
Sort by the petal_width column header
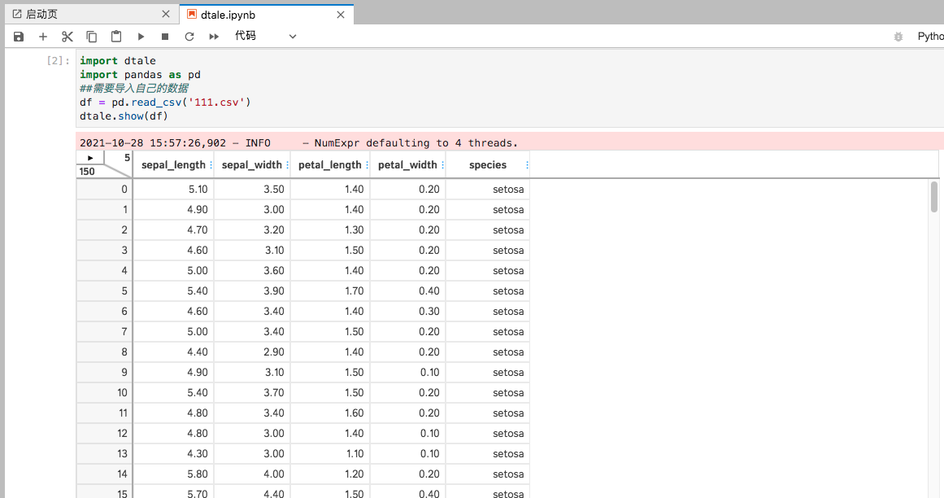tap(408, 164)
